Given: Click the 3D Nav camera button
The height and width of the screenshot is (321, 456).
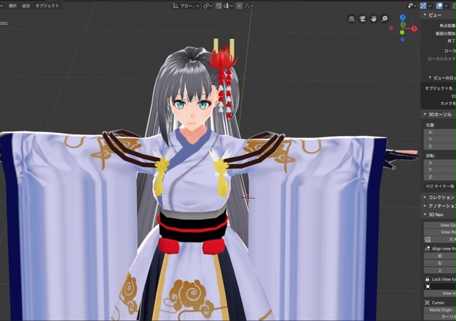Looking at the screenshot, I should (x=440, y=239).
